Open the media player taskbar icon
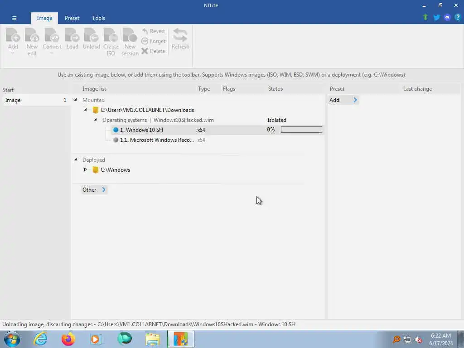Screen dimensions: 464x348 click(x=96, y=339)
